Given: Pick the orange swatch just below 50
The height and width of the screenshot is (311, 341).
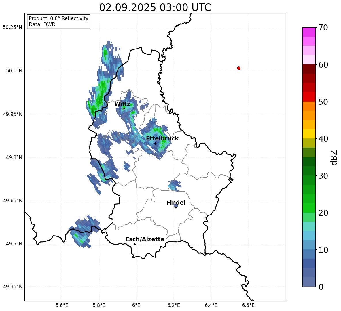Looking at the screenshot, I should pyautogui.click(x=309, y=106).
